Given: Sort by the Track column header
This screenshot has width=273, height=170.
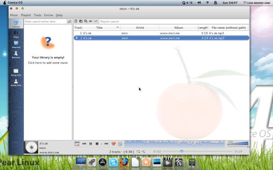Looking at the screenshot, I should click(78, 28).
